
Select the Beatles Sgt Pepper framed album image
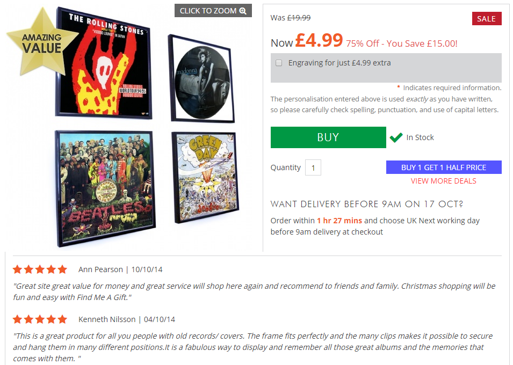(105, 188)
